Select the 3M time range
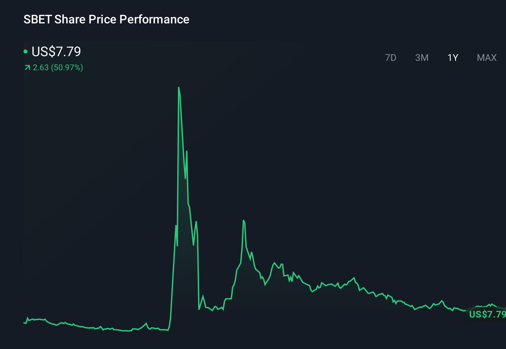This screenshot has width=506, height=349. click(x=422, y=57)
